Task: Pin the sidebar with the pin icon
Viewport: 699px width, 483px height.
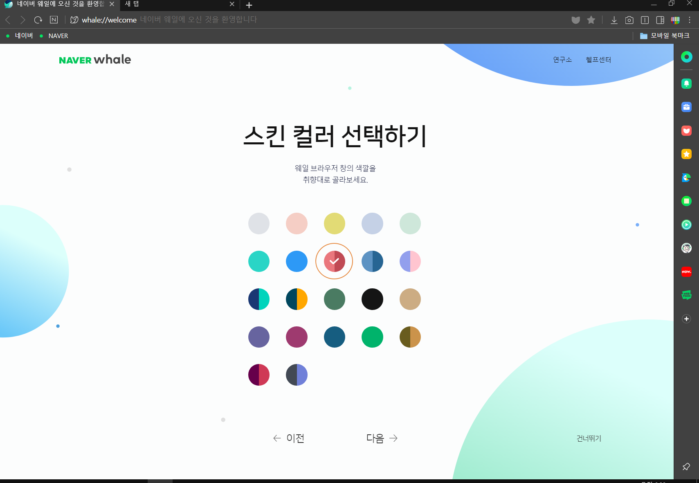Action: [686, 467]
